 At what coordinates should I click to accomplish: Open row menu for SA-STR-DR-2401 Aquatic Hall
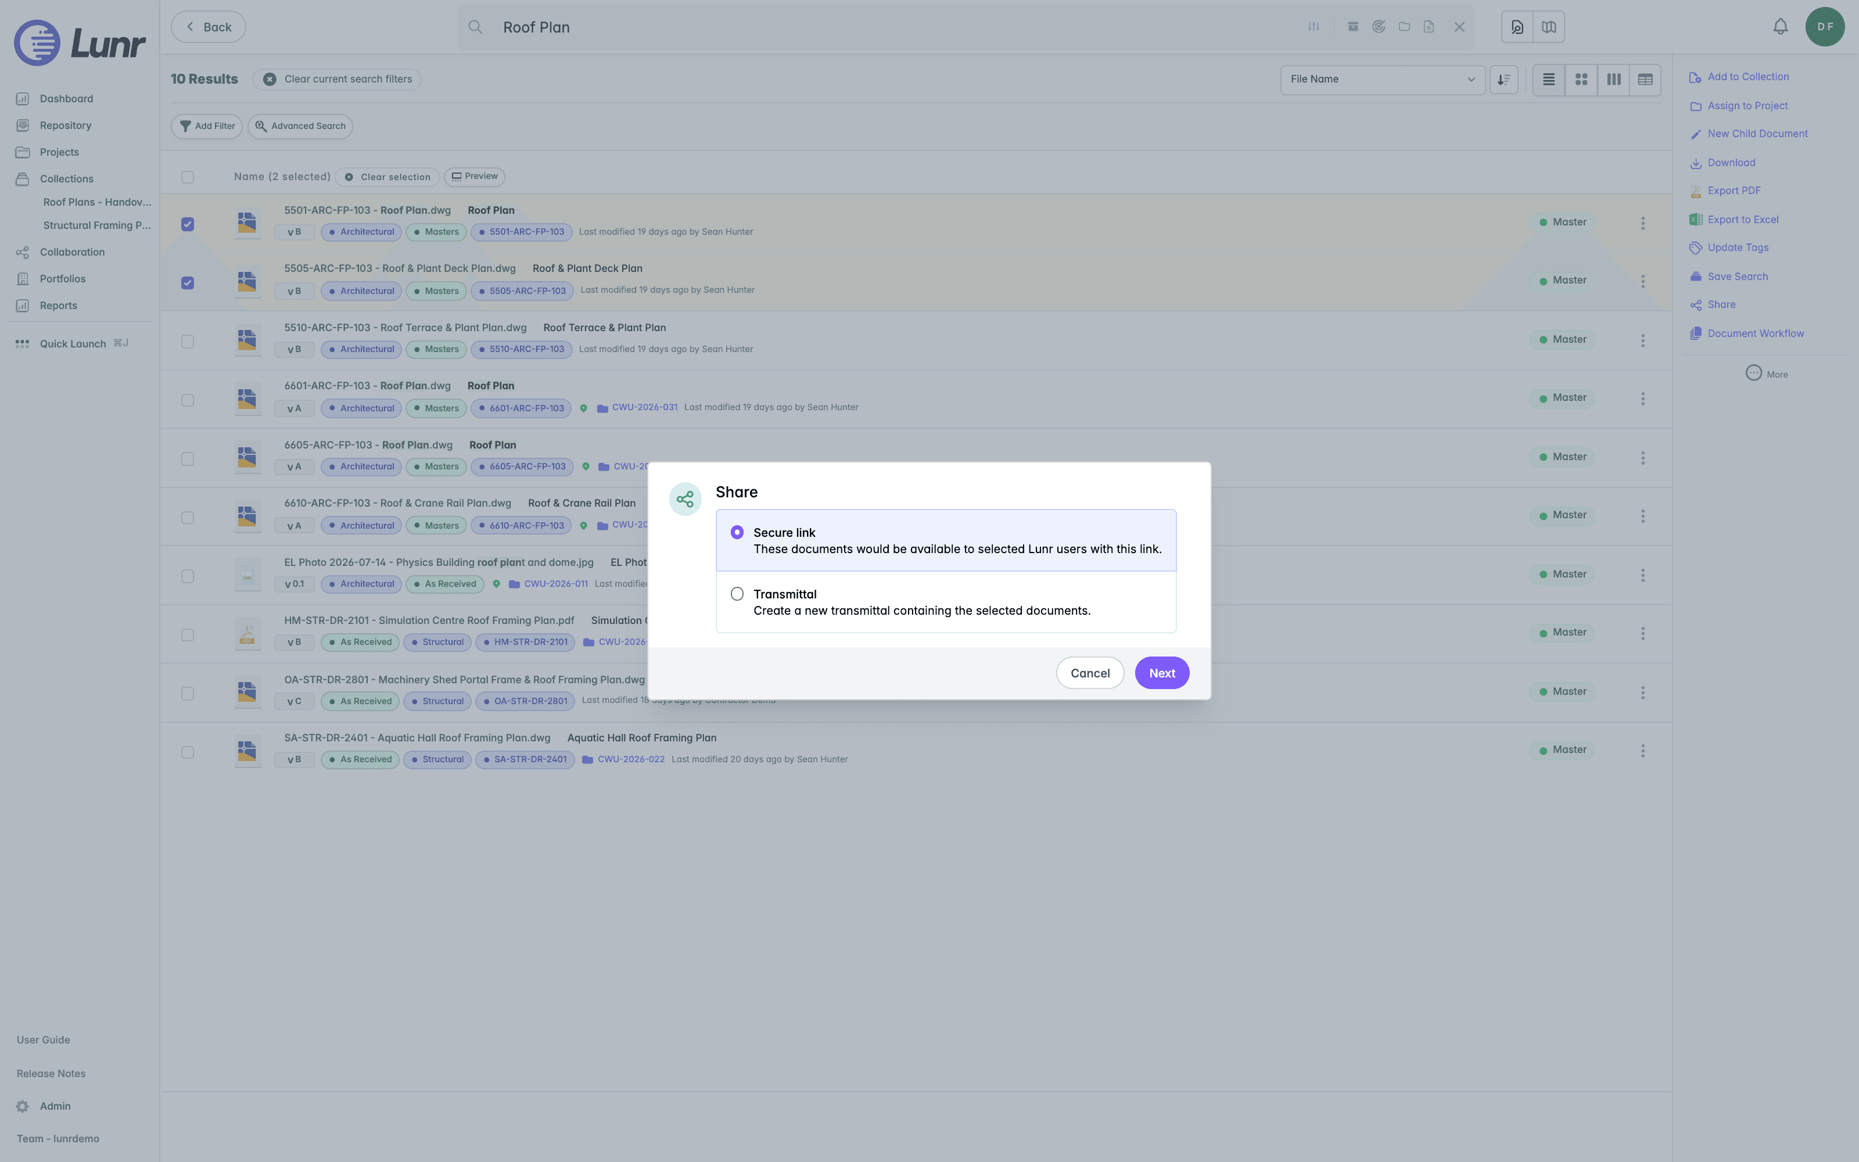point(1643,751)
